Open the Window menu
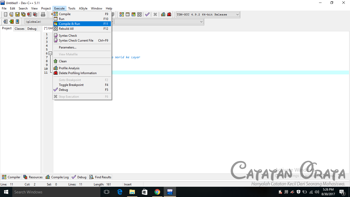This screenshot has height=197, width=350. pos(97,8)
